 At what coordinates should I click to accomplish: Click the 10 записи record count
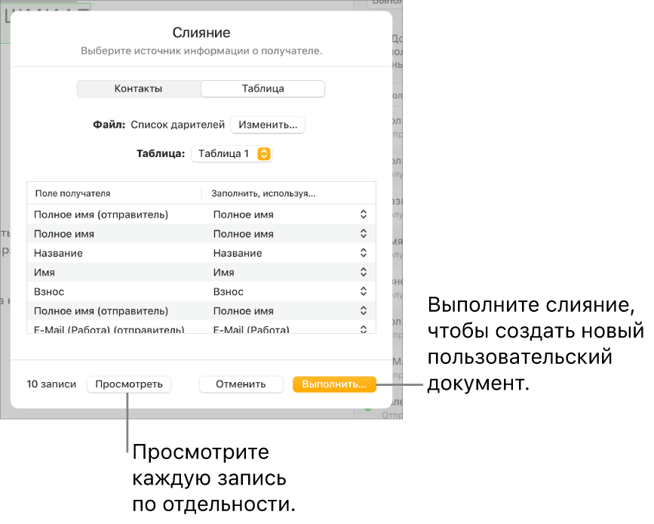[51, 384]
